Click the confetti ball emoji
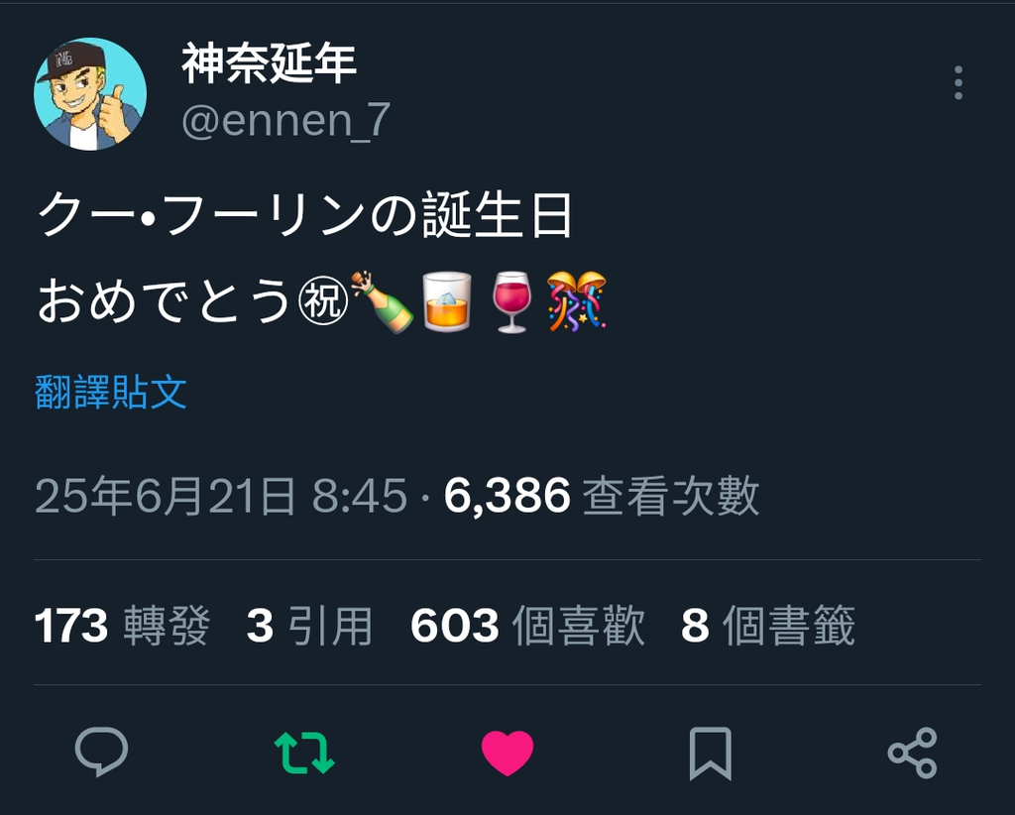Viewport: 1015px width, 815px height. [576, 301]
